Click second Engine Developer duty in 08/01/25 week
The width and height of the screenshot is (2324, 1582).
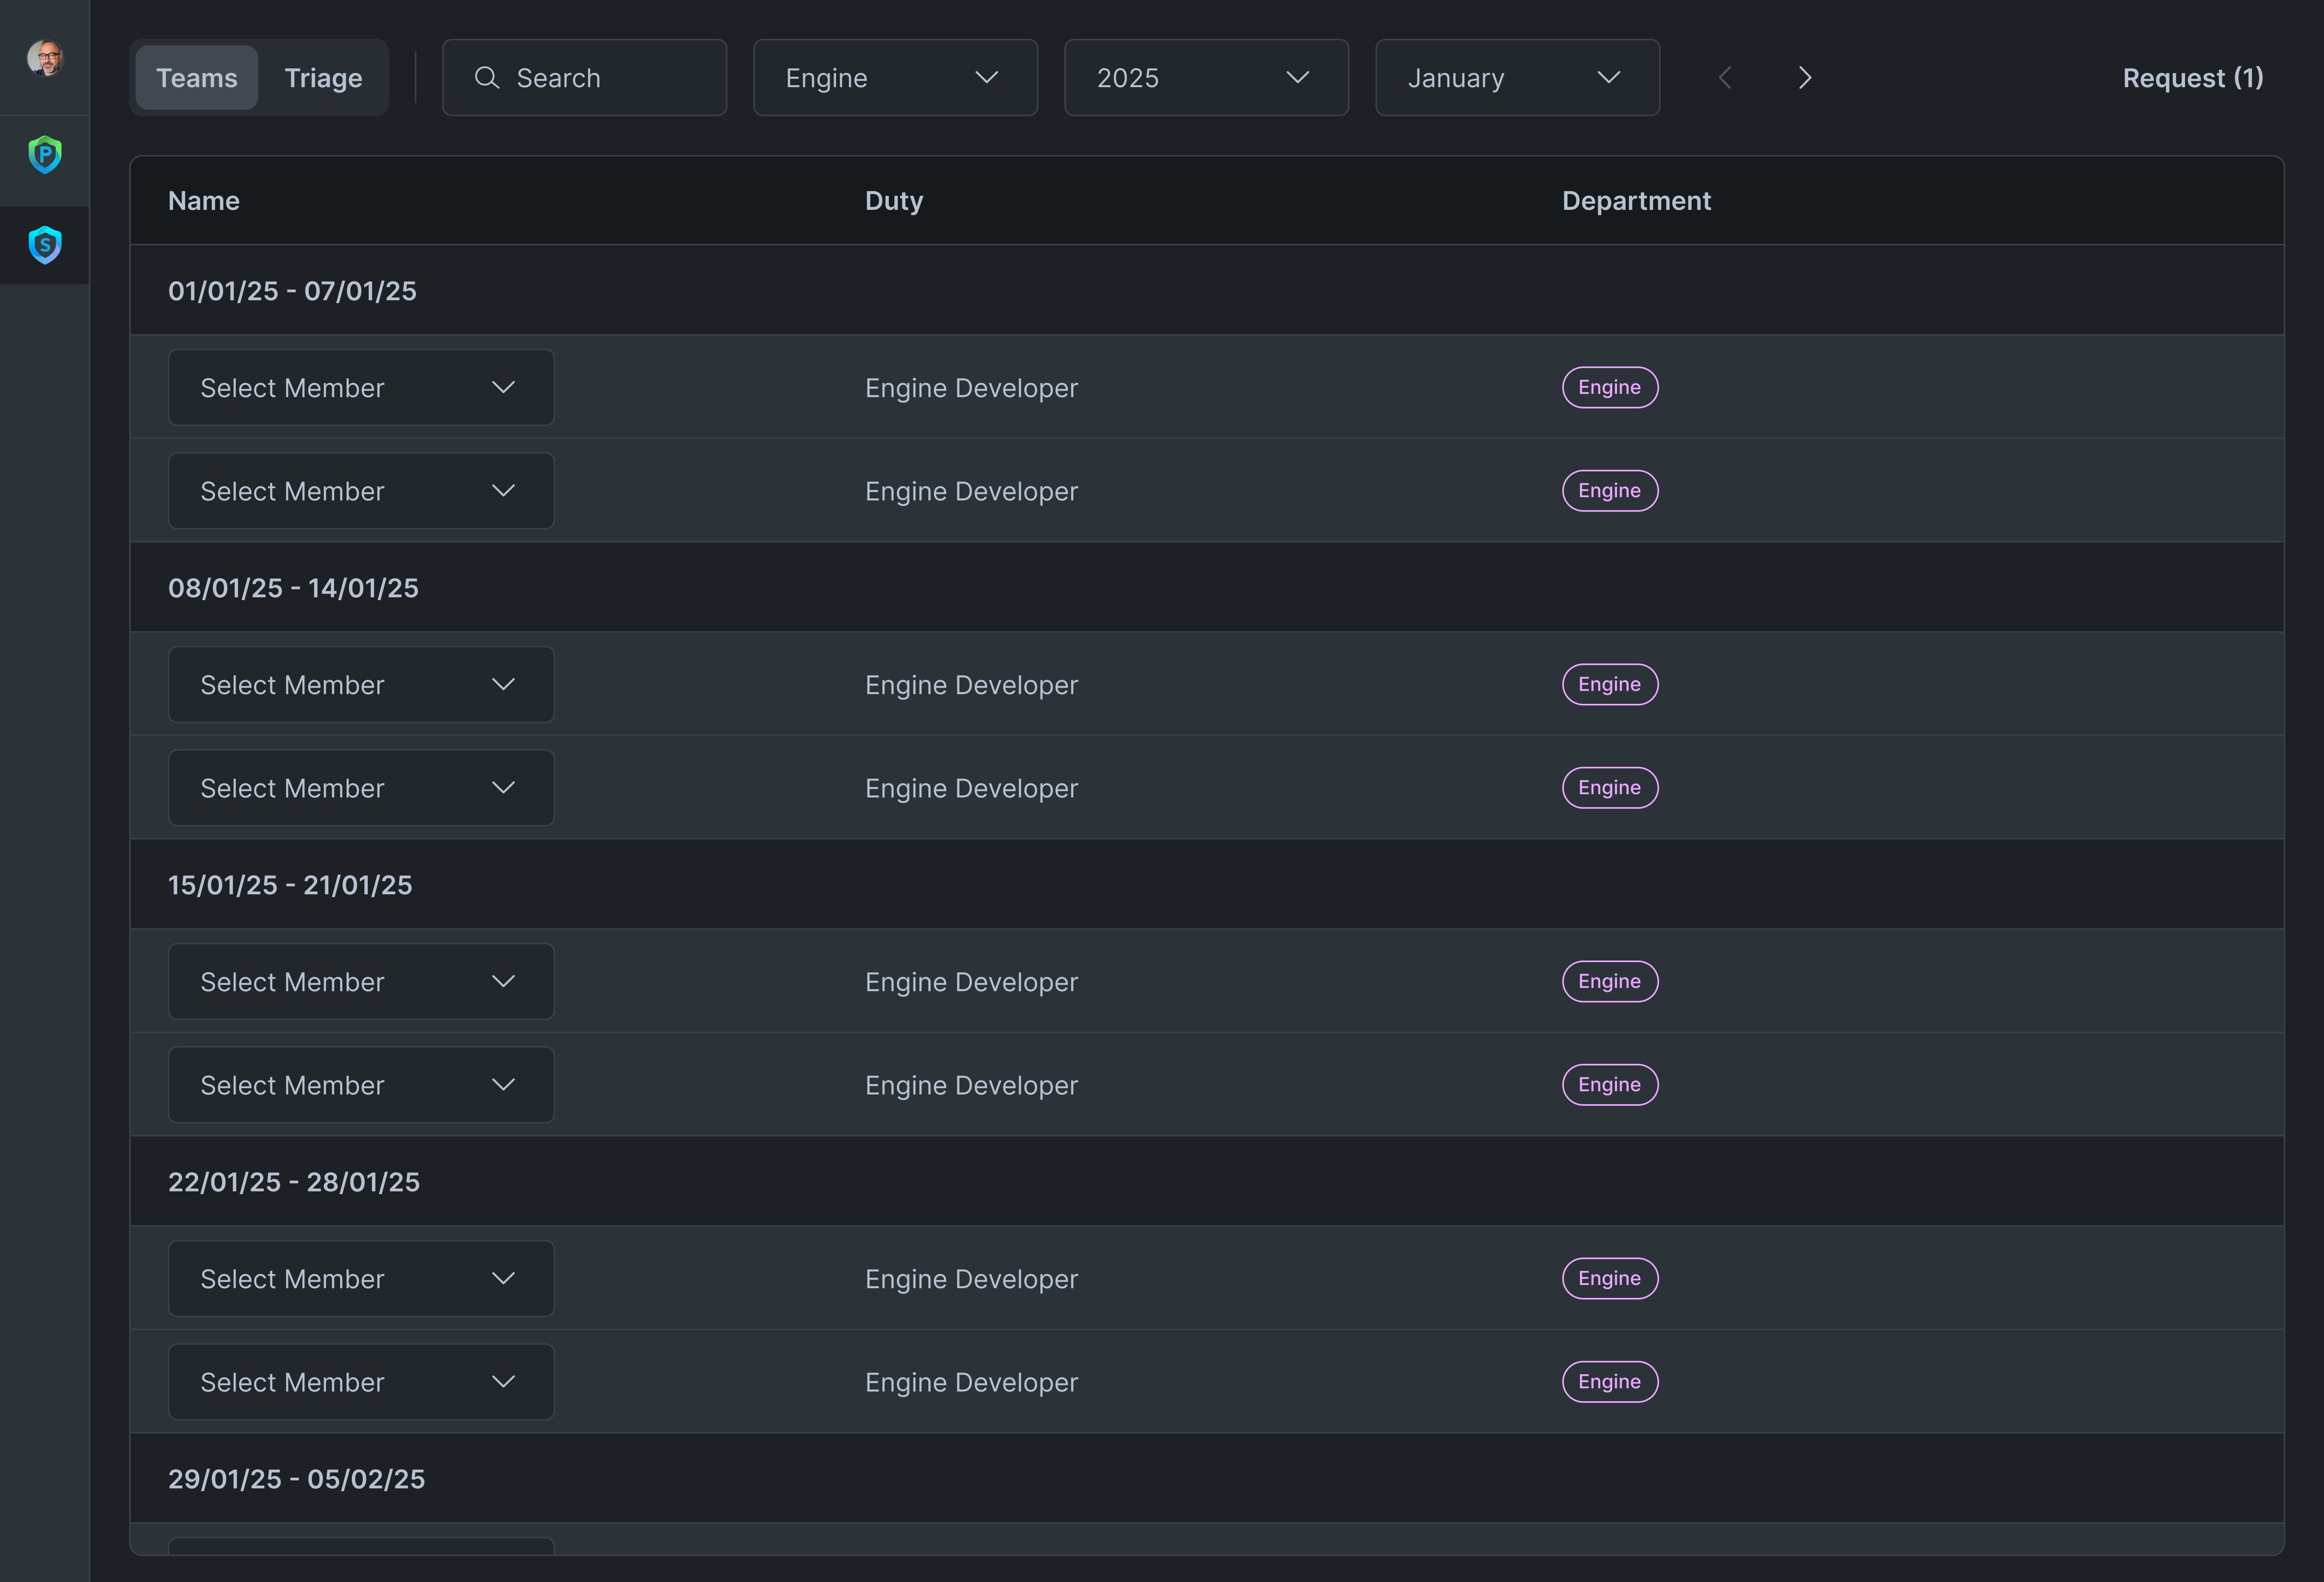point(971,788)
